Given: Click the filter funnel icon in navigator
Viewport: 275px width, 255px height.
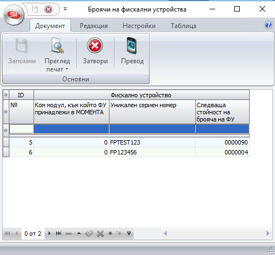Looking at the screenshot, I should [129, 233].
